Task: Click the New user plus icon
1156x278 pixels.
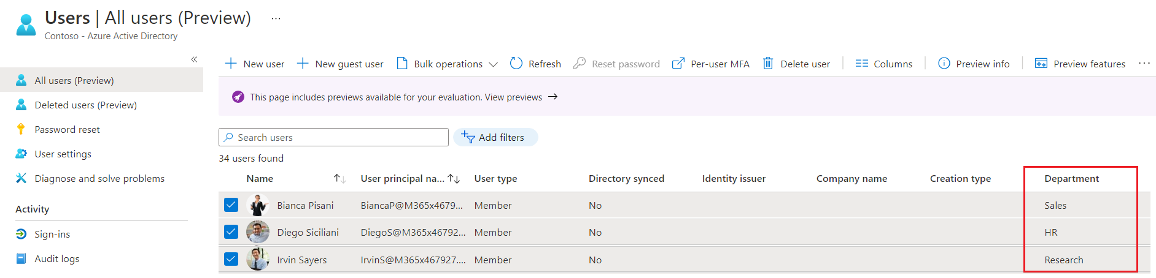Action: [x=231, y=64]
